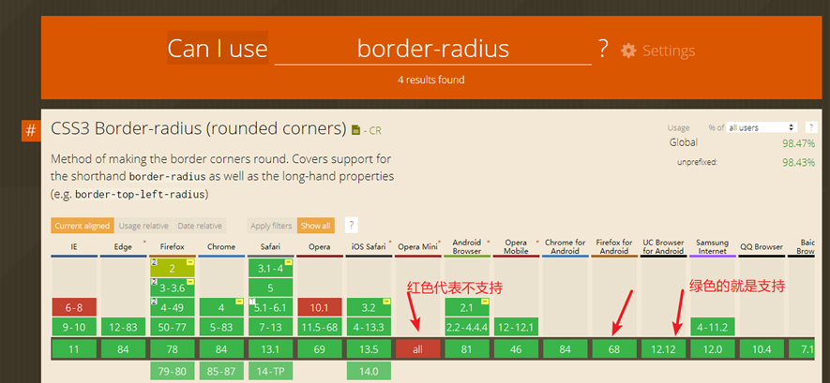The image size is (830, 383).
Task: Switch to Usage relative view
Action: [x=143, y=226]
